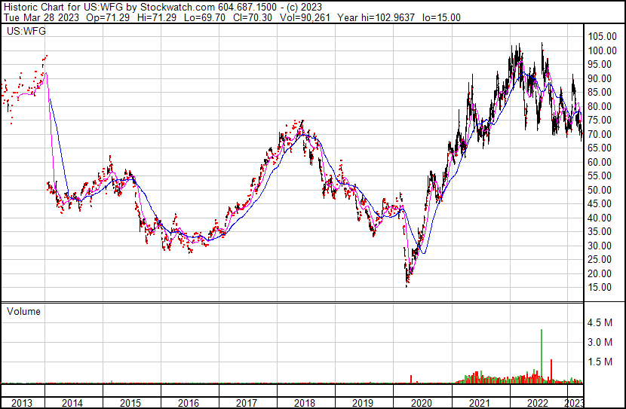Select the 2022 year label on time axis
This screenshot has width=626, height=409.
click(x=537, y=403)
